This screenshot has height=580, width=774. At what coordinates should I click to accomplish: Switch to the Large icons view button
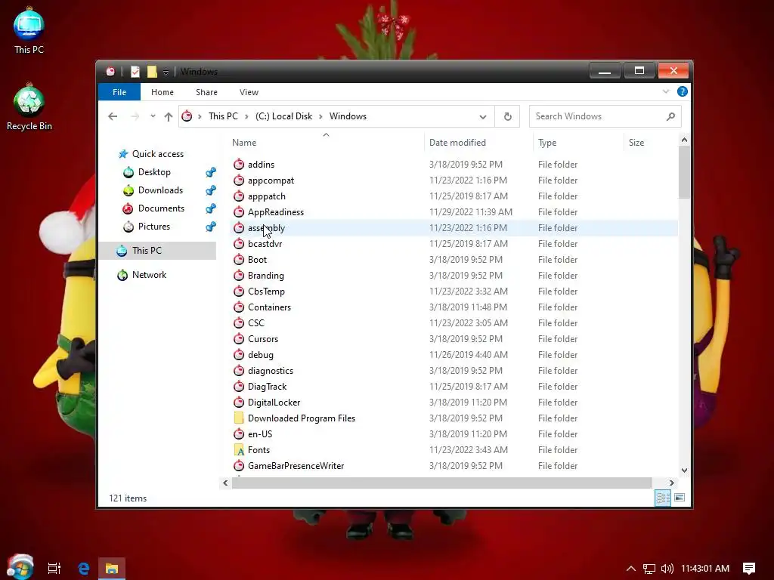tap(680, 498)
